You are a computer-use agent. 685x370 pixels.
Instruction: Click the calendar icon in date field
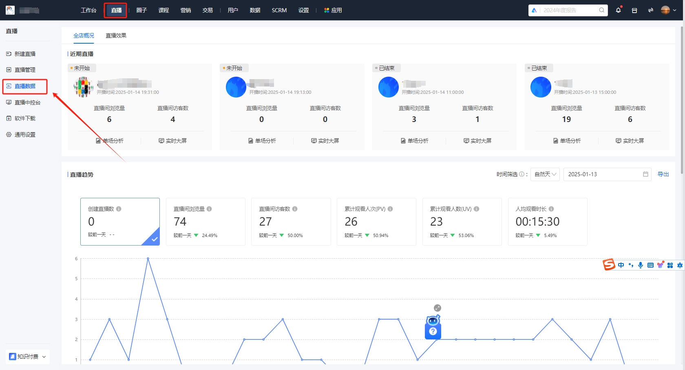pos(645,174)
